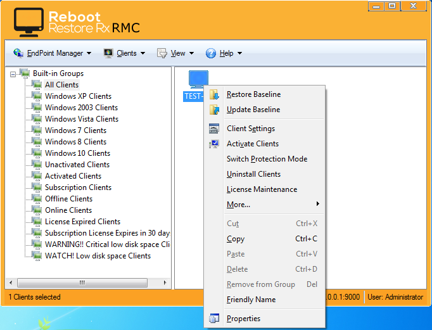
Task: Click the TEST client computer icon
Action: click(x=198, y=79)
